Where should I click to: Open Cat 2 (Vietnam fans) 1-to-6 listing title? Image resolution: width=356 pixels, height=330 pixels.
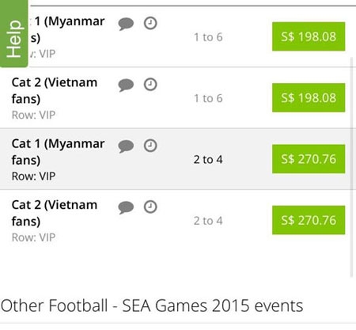click(55, 91)
